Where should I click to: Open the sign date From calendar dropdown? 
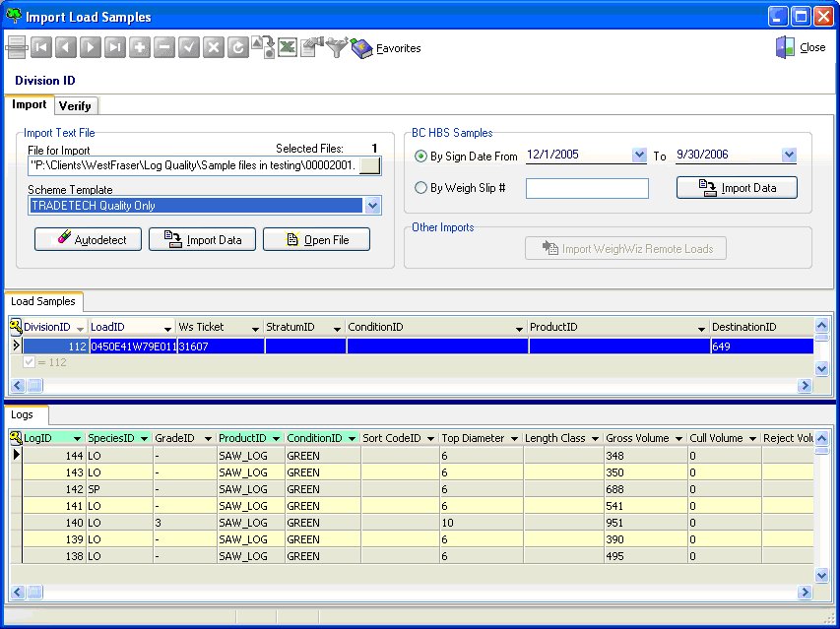639,156
